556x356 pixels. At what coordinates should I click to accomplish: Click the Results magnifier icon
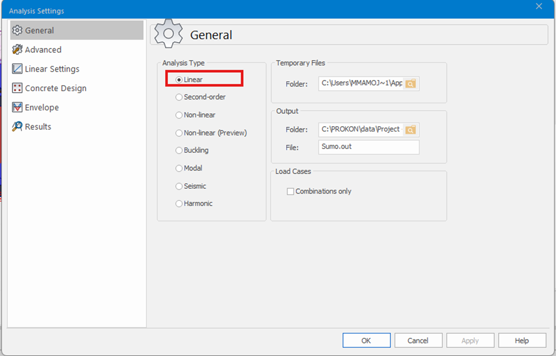pyautogui.click(x=17, y=126)
